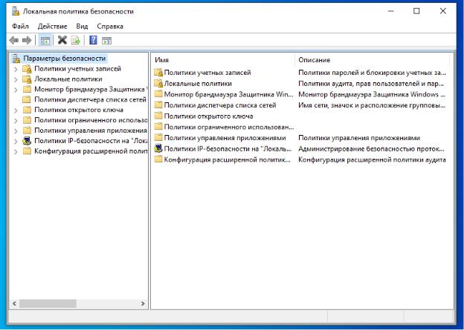Toggle the console tree pane icon

tap(45, 41)
